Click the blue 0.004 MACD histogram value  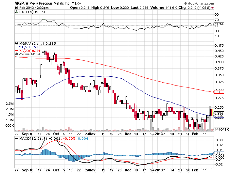(83, 138)
